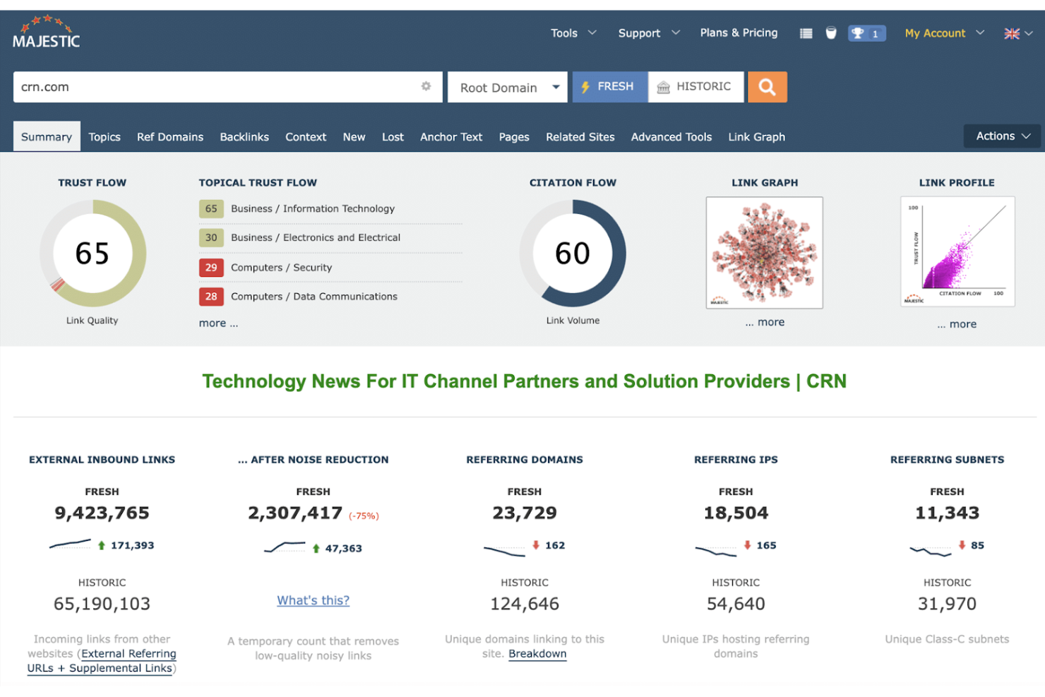
Task: Click 'Business / Electronics and Electrical' topic
Action: point(316,238)
